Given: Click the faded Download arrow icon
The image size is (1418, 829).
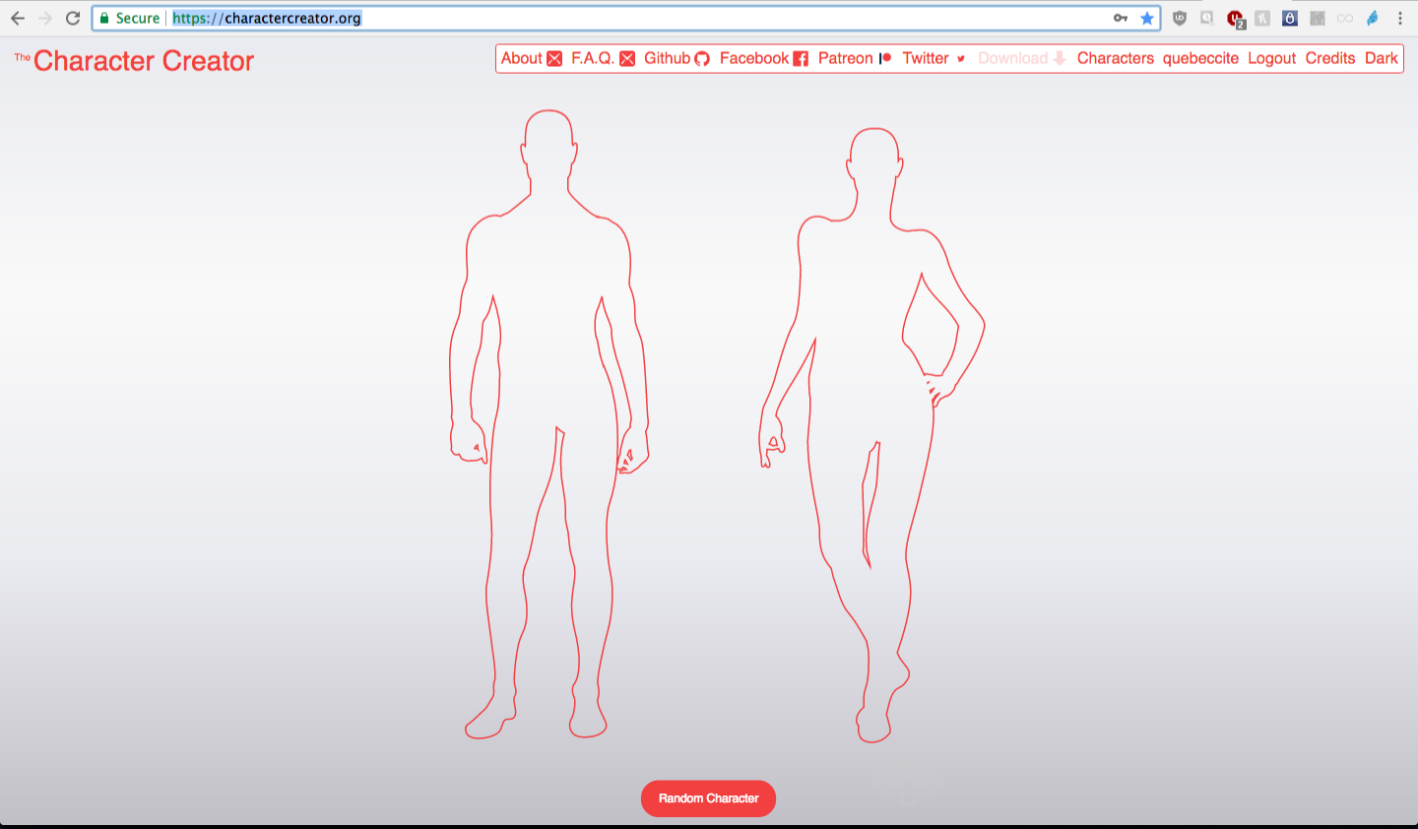Looking at the screenshot, I should coord(1060,58).
